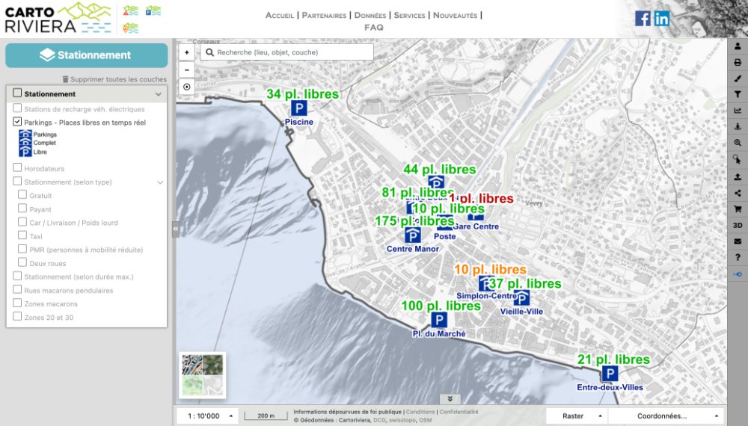Zoom in on the map
Screen dimensions: 748x426
[187, 52]
